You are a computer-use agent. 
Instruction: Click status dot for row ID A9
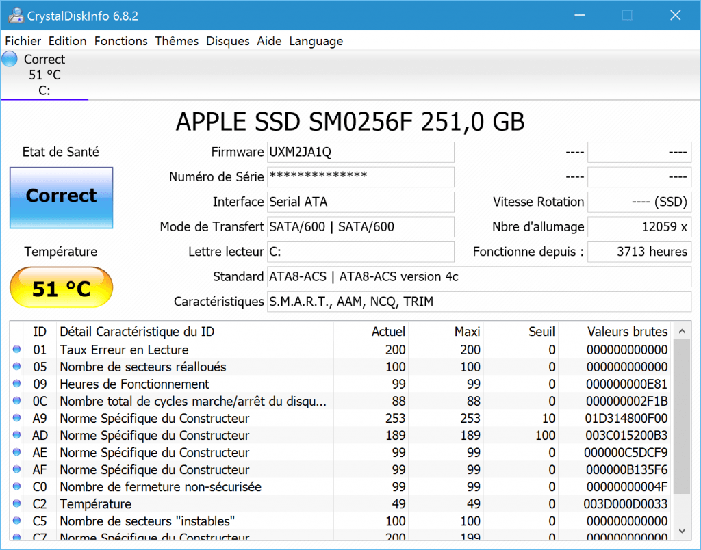[x=17, y=418]
